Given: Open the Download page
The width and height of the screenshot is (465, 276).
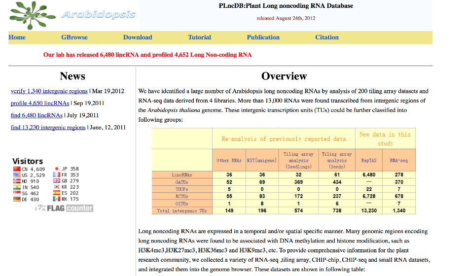Looking at the screenshot, I should 138,37.
